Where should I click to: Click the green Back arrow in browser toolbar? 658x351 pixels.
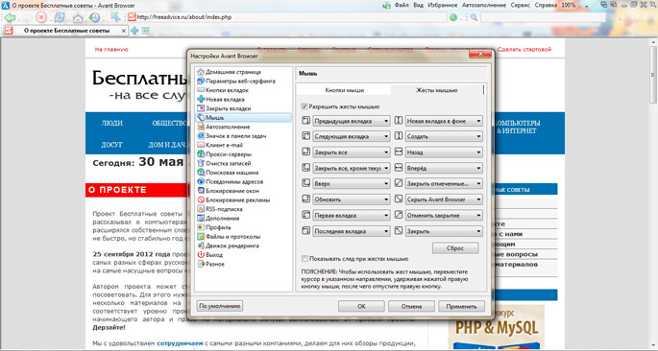coord(10,17)
